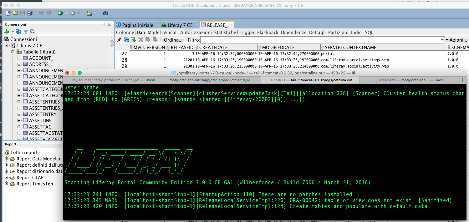469x222 pixels.
Task: Collapse the Tabelle (filtrati) node
Action: click(13, 52)
